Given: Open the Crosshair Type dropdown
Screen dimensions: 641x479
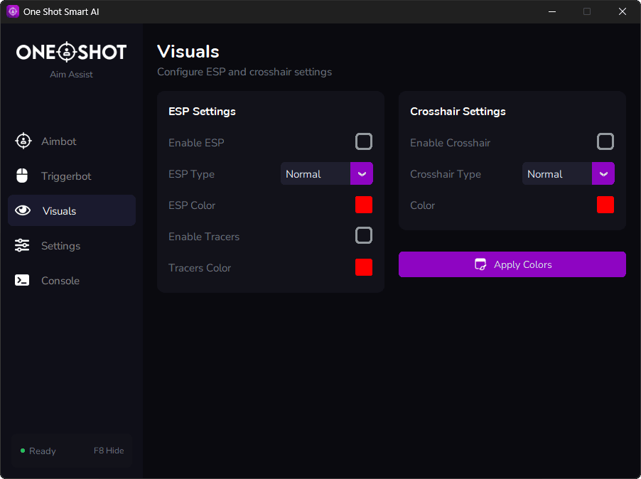Looking at the screenshot, I should coord(603,174).
